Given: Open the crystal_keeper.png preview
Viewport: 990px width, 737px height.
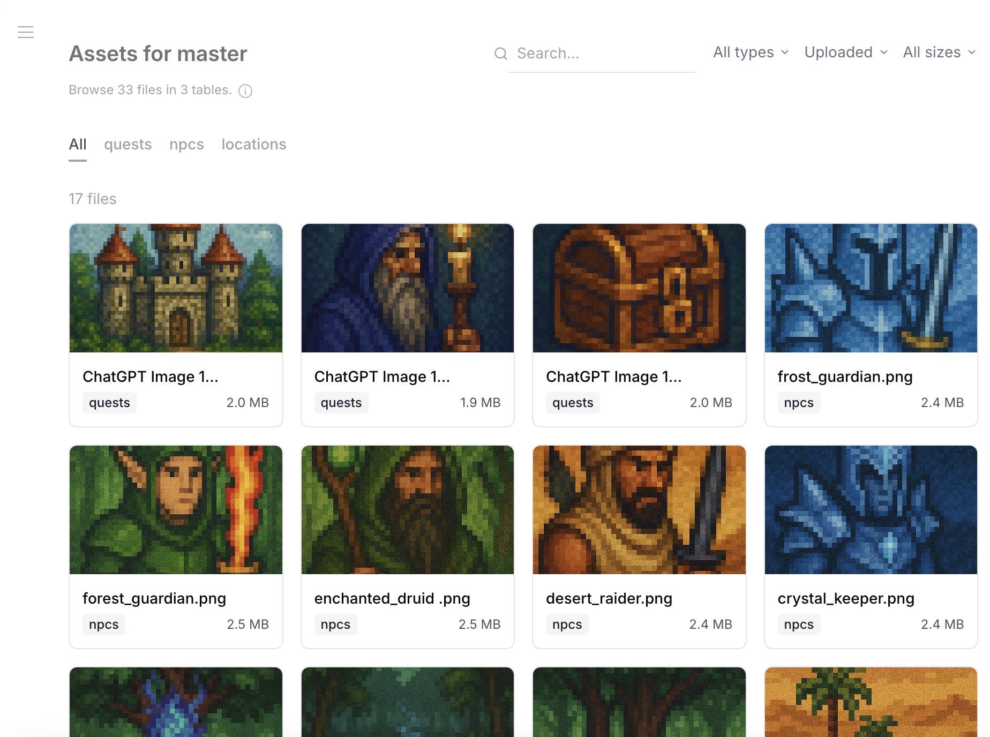Looking at the screenshot, I should pos(870,510).
